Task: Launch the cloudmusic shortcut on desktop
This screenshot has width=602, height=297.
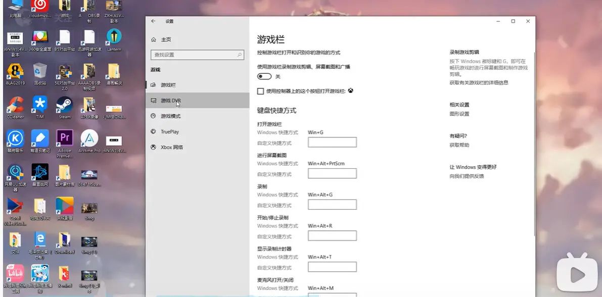Action: click(x=40, y=9)
